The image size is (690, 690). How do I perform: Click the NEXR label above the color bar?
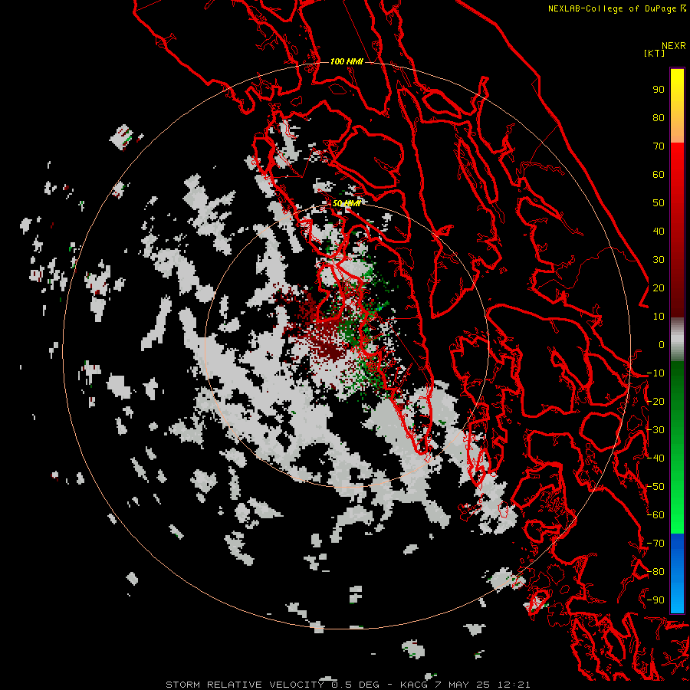pos(674,46)
